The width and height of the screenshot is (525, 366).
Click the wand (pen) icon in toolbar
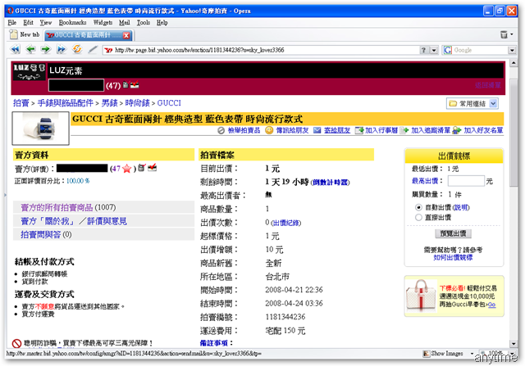93,49
